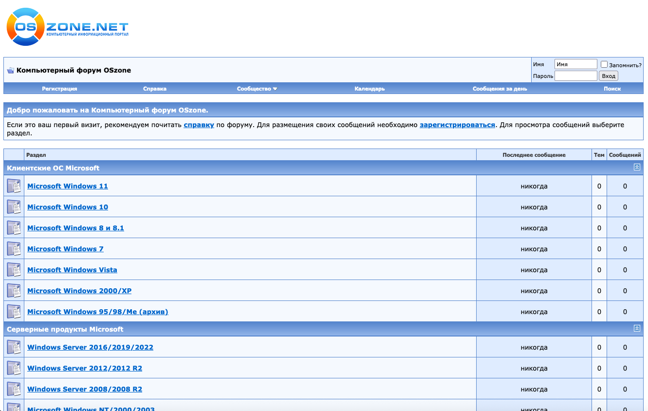
Task: Open the Microsoft Windows 7 forum link
Action: [65, 249]
